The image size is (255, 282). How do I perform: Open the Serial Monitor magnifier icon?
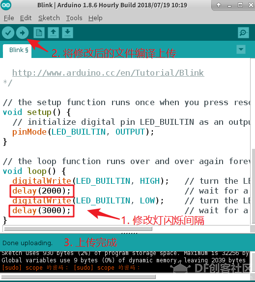(x=243, y=33)
